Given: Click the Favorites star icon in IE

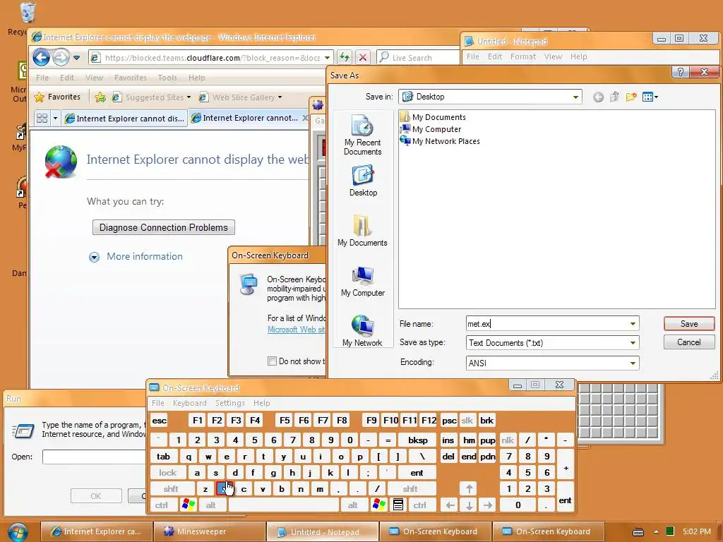Looking at the screenshot, I should pyautogui.click(x=40, y=97).
